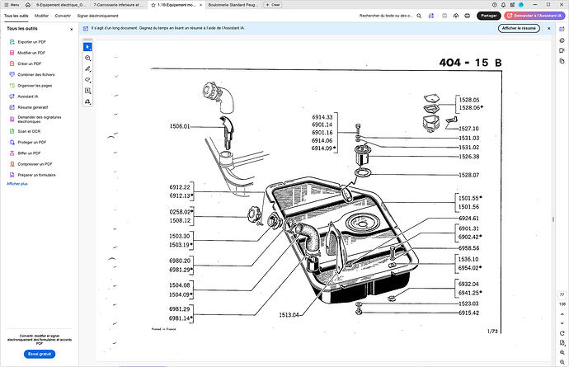Image resolution: width=569 pixels, height=367 pixels.
Task: Star the 1.16-Equipement document tab
Action: 153,5
